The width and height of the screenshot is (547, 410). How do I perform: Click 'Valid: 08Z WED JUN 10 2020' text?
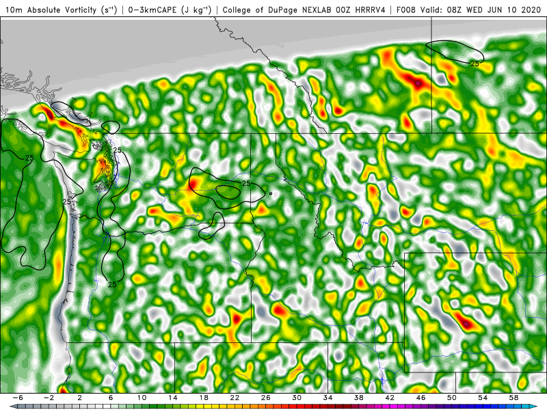point(481,10)
